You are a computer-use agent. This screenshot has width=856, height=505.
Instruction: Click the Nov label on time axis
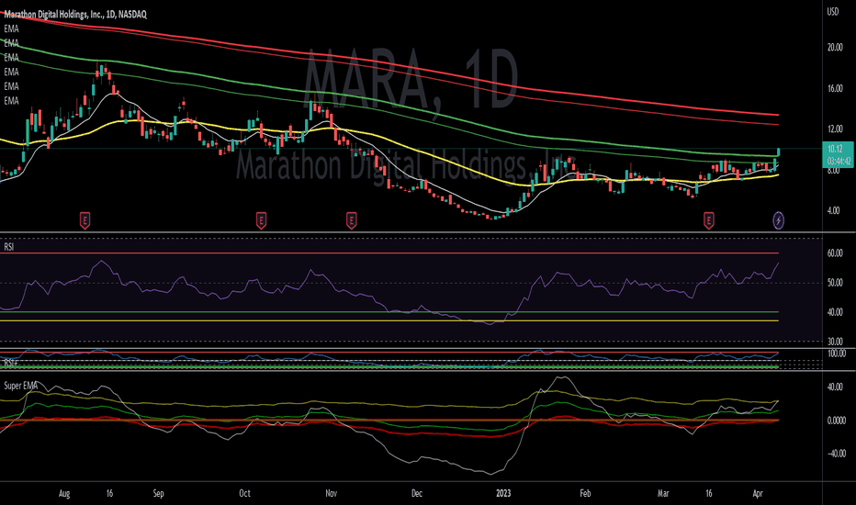(331, 494)
